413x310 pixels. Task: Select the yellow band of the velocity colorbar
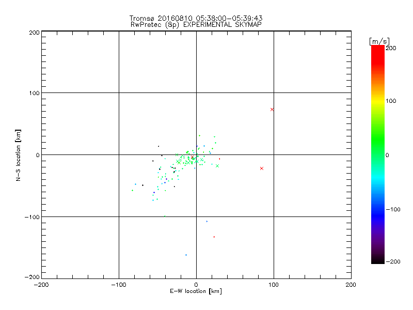pyautogui.click(x=378, y=101)
